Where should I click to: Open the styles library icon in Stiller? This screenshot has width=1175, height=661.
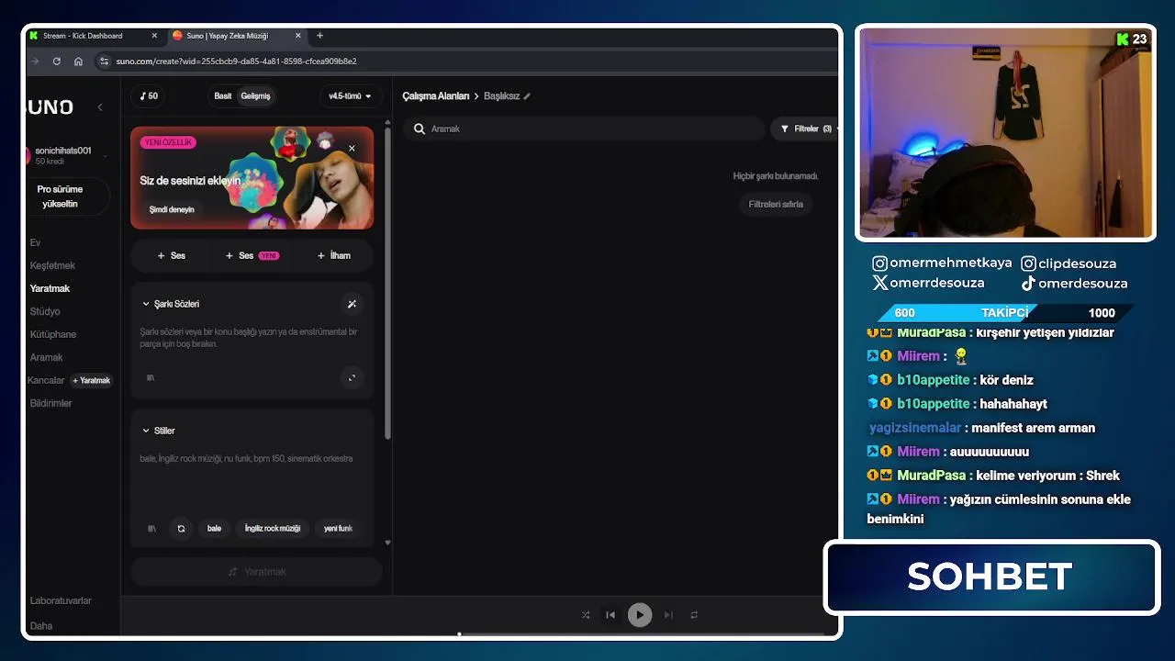[x=151, y=528]
